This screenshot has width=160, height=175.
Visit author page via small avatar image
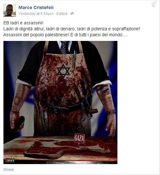point(10,10)
